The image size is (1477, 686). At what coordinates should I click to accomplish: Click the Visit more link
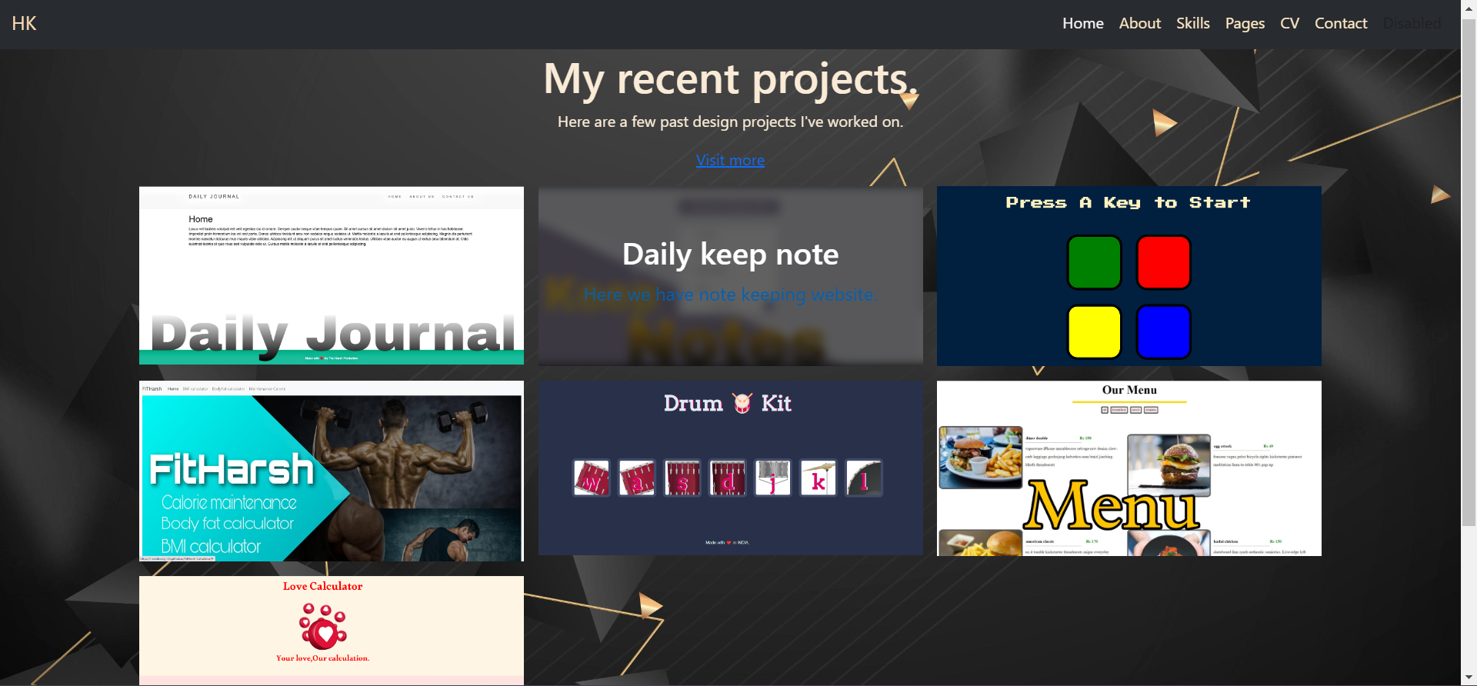click(730, 160)
